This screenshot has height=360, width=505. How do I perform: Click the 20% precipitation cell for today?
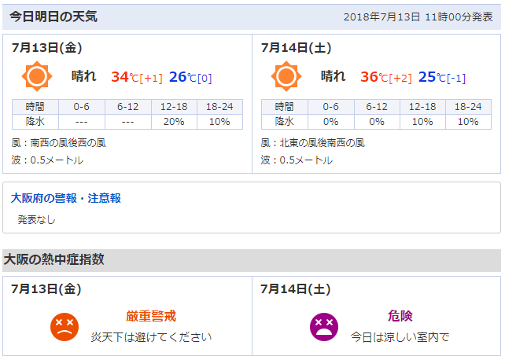click(x=173, y=122)
